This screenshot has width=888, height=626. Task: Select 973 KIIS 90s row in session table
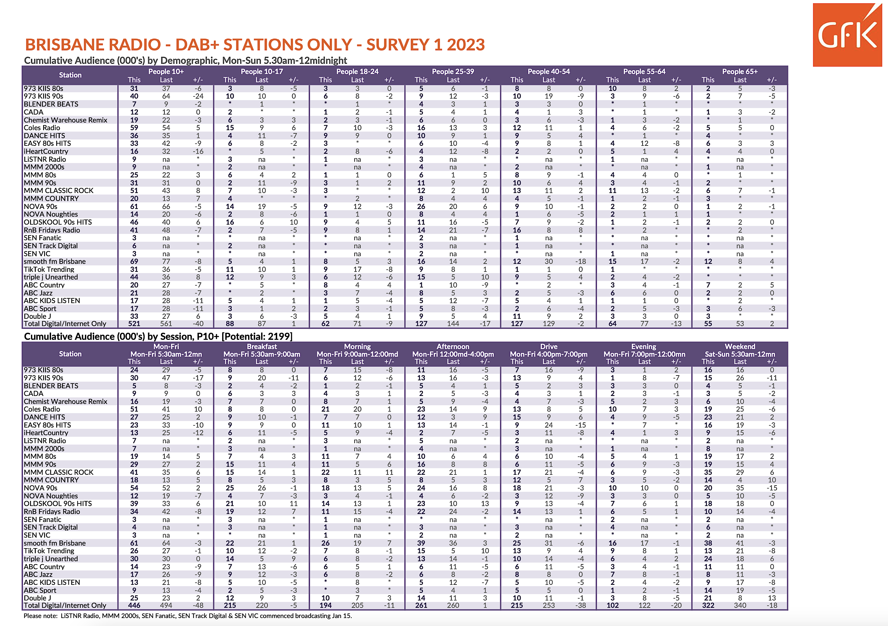tap(404, 378)
